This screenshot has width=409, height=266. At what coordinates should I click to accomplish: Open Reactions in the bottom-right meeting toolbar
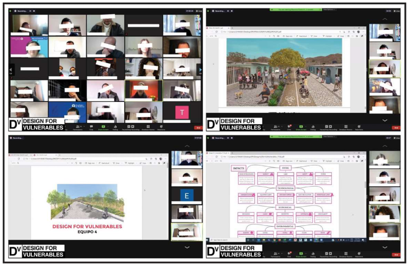358,253
